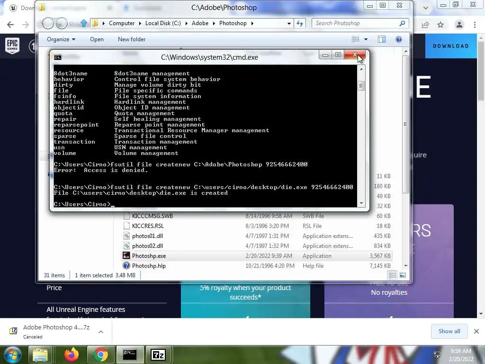The height and width of the screenshot is (364, 485).
Task: Click Local Disk (C:) breadcrumb
Action: (163, 23)
